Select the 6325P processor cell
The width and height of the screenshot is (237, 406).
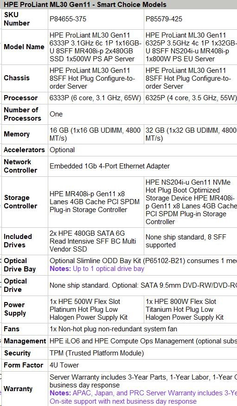191,98
